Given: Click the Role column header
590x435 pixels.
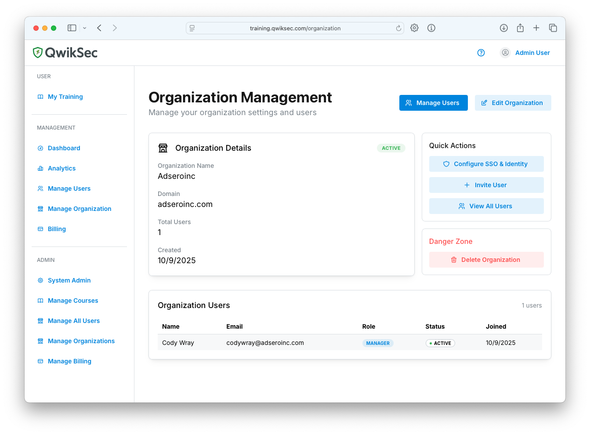Looking at the screenshot, I should [369, 326].
